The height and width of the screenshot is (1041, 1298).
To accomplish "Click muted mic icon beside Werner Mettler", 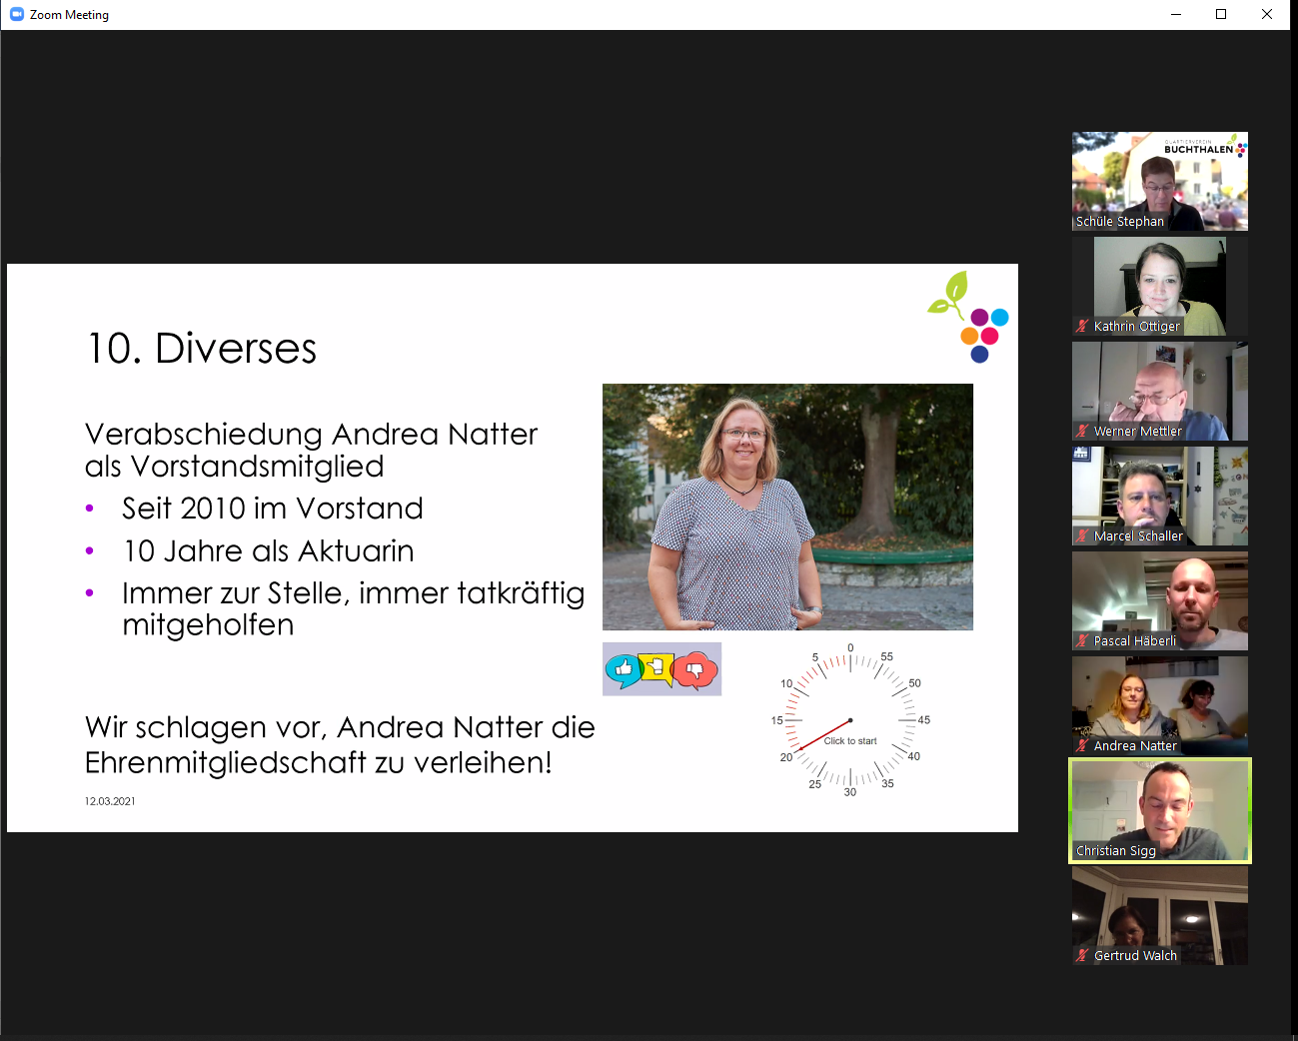I will [x=1082, y=431].
